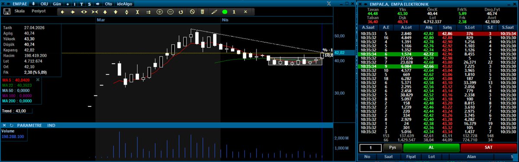Select the pencil drawing tool
Viewport: 519px width, 162px height.
pyautogui.click(x=214, y=12)
